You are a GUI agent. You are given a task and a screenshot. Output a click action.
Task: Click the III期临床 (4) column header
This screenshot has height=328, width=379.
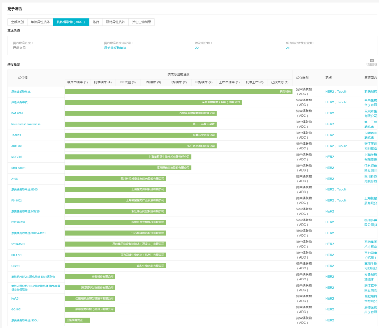(x=204, y=82)
